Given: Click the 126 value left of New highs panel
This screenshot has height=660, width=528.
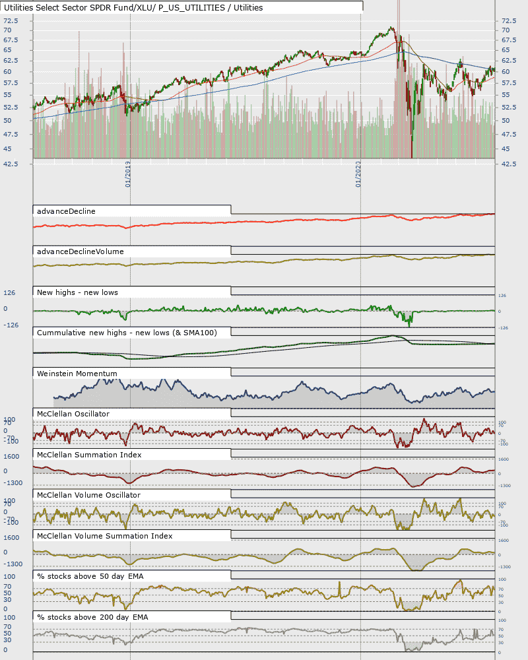Looking at the screenshot, I should (9, 292).
